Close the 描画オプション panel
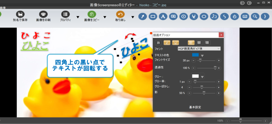Viewport: 272px width, 124px height. [221, 35]
